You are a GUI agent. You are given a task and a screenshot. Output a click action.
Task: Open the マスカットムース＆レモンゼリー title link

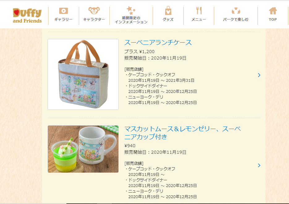[x=183, y=133]
